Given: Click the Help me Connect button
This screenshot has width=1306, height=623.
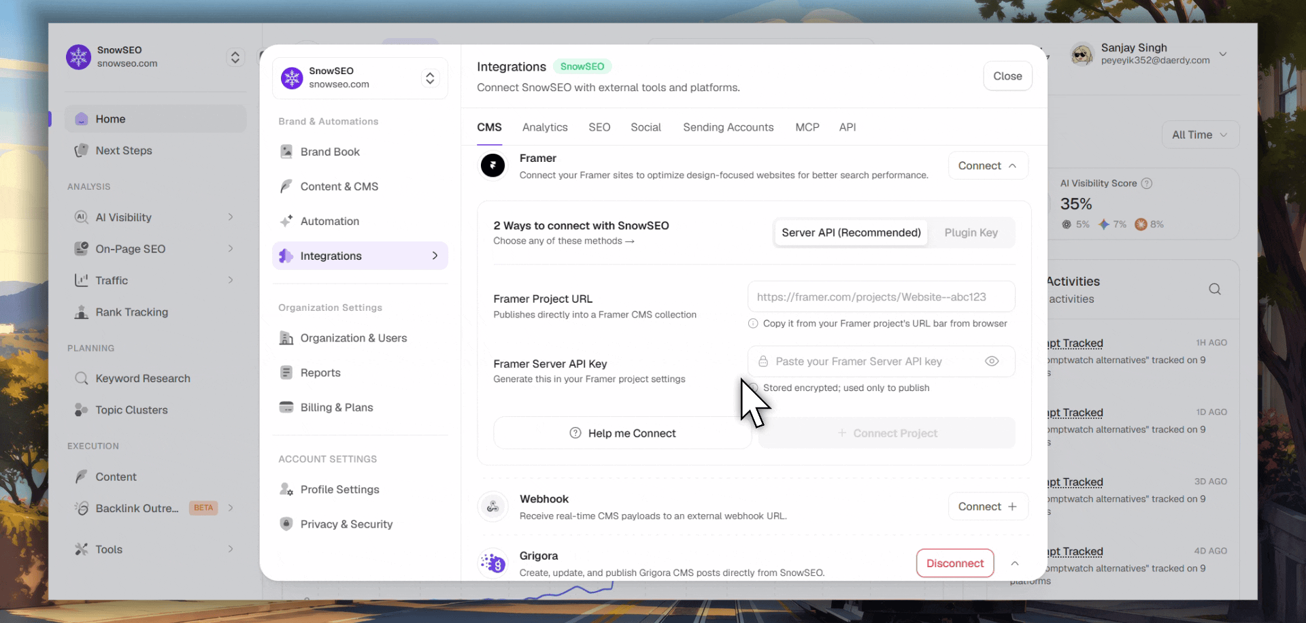Looking at the screenshot, I should [x=622, y=433].
